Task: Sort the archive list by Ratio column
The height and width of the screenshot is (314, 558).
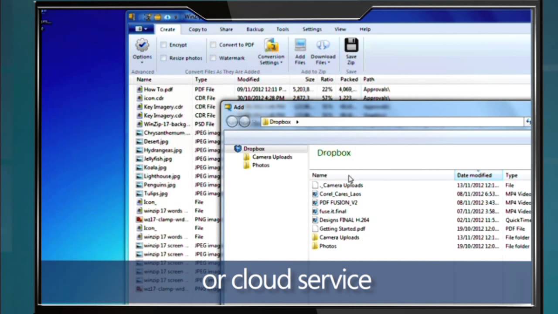Action: [327, 79]
